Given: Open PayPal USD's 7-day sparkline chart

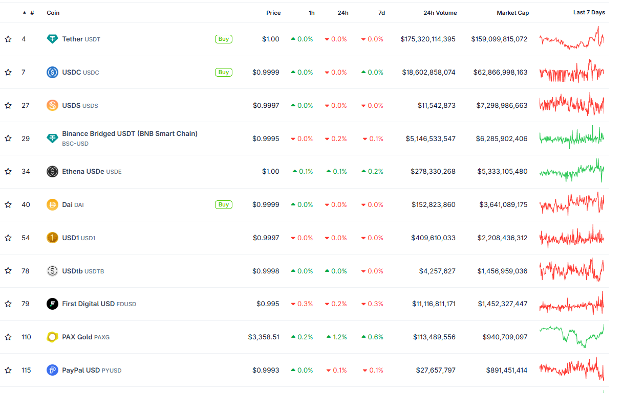Looking at the screenshot, I should click(x=572, y=369).
